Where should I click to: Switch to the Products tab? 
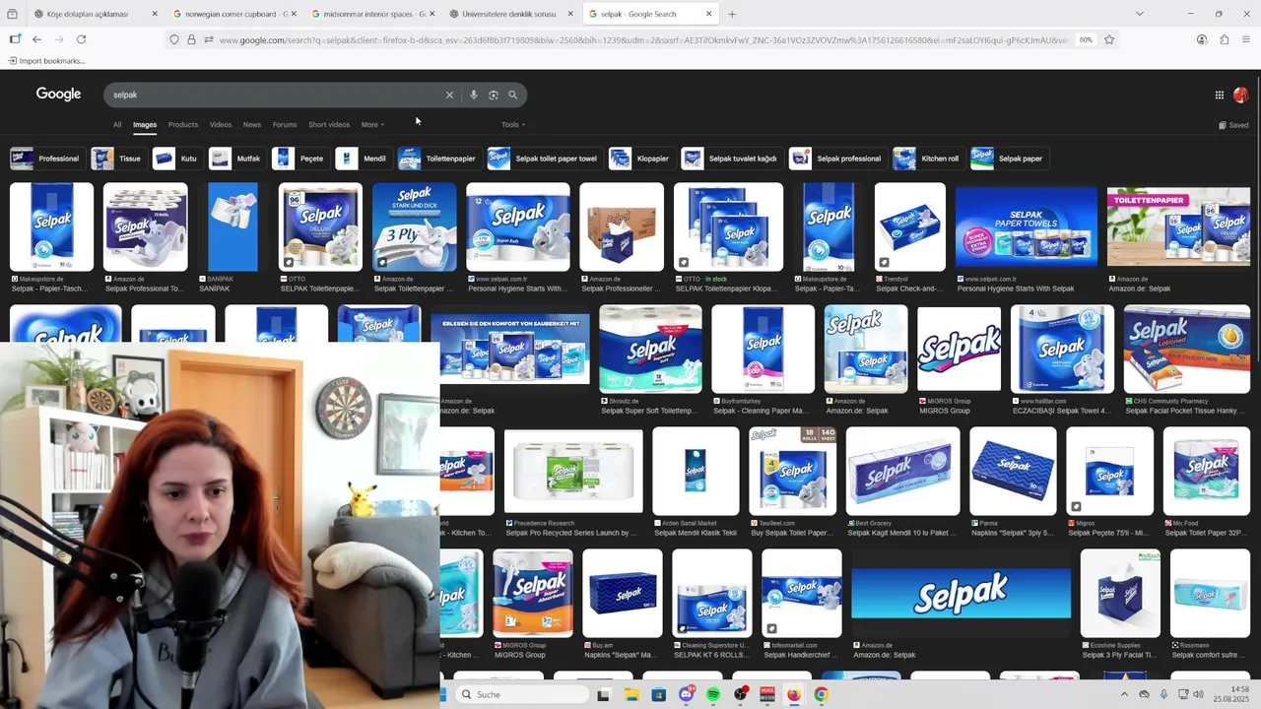tap(183, 125)
